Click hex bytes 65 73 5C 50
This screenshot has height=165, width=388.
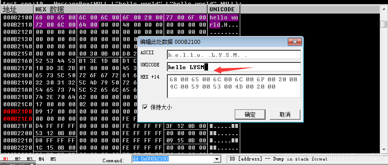[56, 75]
